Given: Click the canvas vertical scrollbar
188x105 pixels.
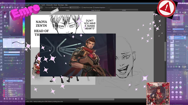Looking at the screenshot, I should point(165,51).
